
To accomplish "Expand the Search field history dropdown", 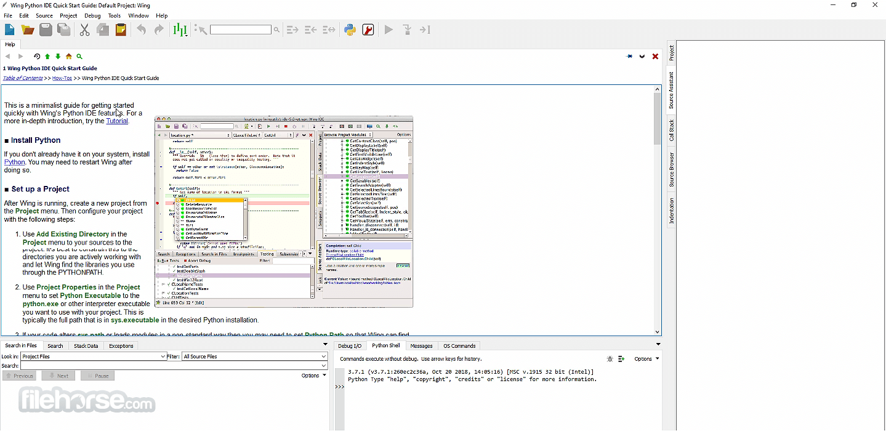I will tap(324, 366).
